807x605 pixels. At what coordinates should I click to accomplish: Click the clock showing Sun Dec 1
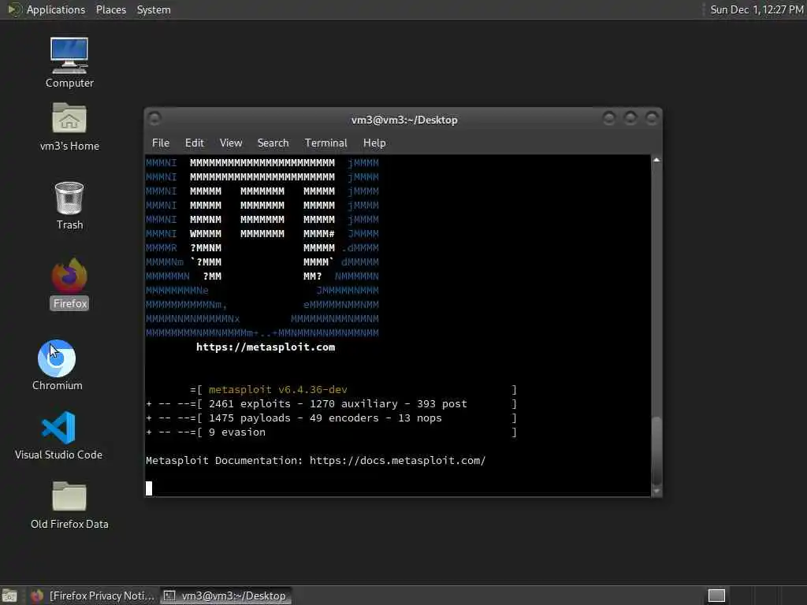click(757, 9)
